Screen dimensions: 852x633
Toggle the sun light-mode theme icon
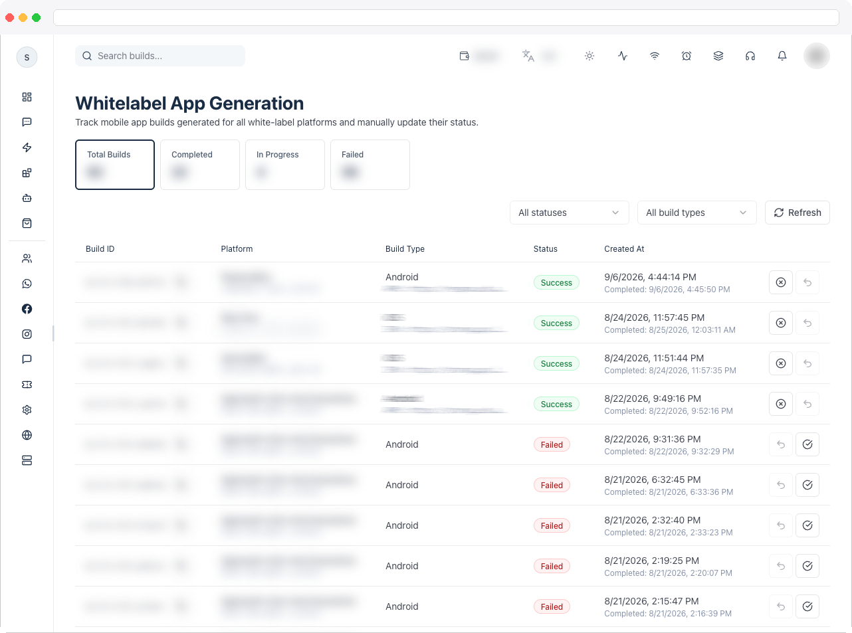pos(589,56)
